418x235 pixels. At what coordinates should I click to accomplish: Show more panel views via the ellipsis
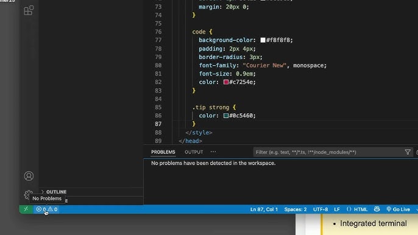point(213,152)
